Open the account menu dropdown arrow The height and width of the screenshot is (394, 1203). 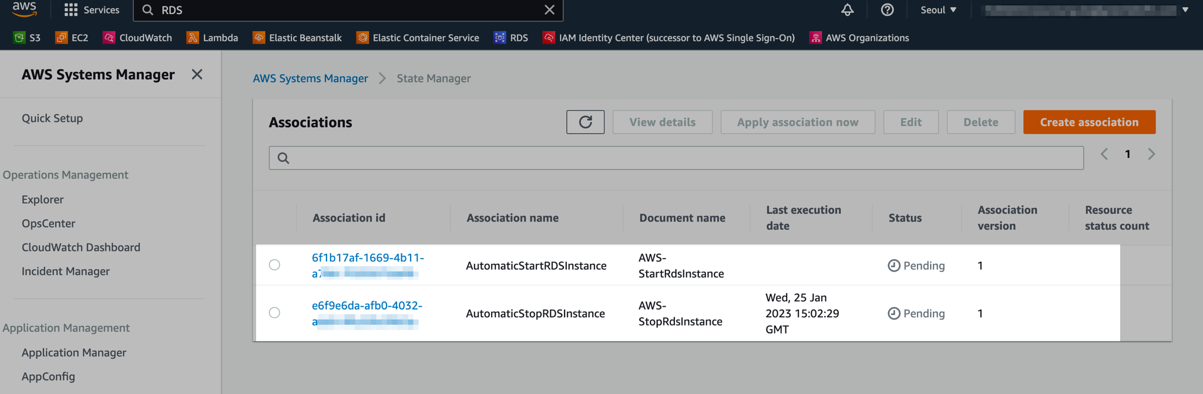(1185, 10)
